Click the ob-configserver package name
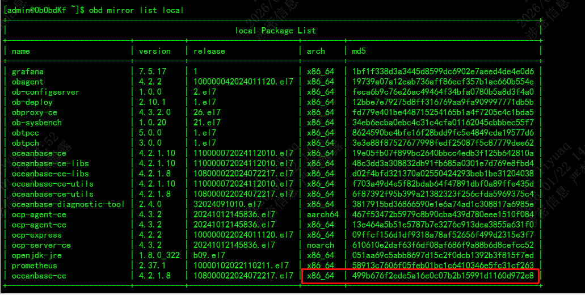Screen dimensions: 585x295 click(x=46, y=92)
